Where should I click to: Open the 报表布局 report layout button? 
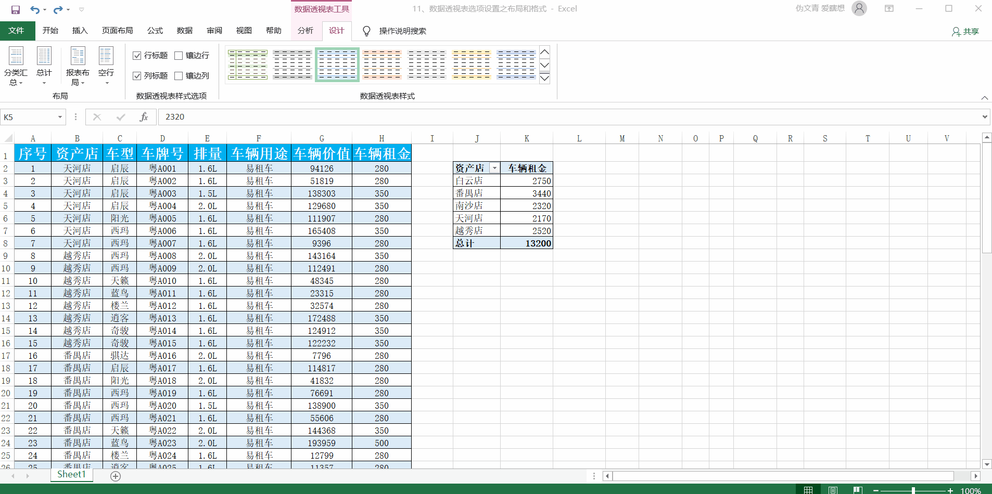point(78,66)
